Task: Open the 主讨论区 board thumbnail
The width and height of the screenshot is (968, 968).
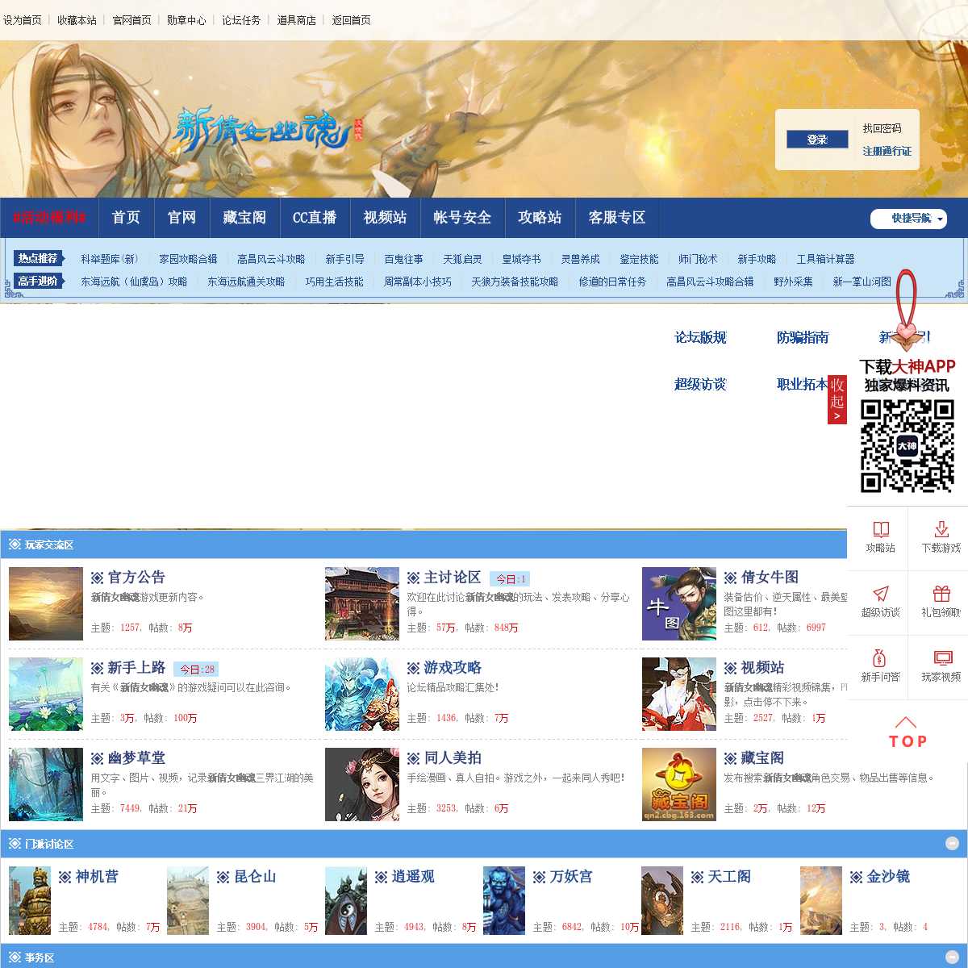Action: click(x=362, y=603)
